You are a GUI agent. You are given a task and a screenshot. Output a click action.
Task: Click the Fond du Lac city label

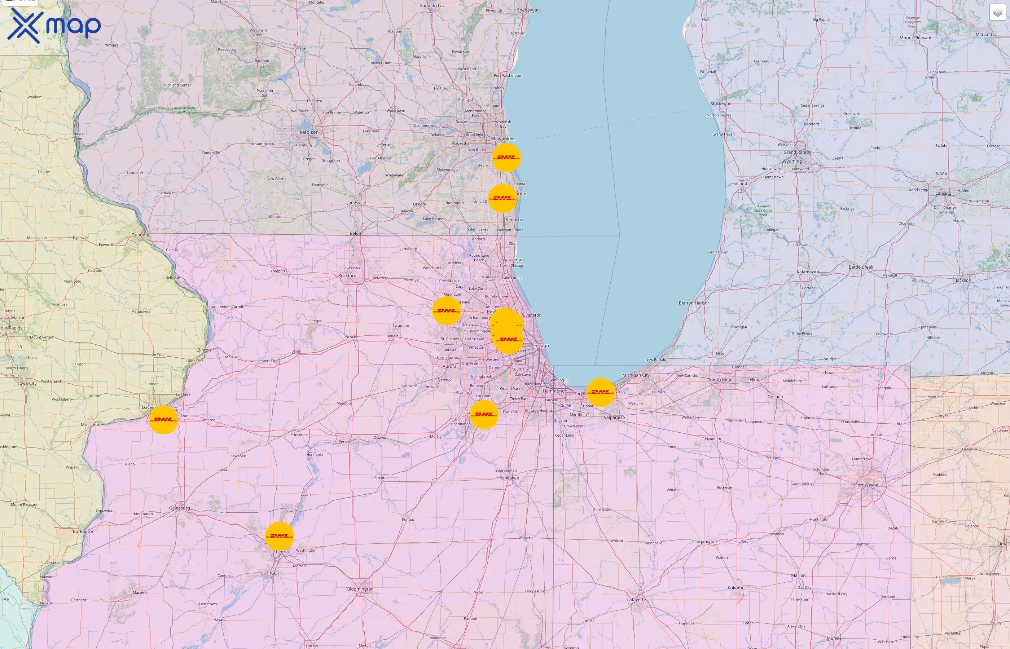(432, 5)
